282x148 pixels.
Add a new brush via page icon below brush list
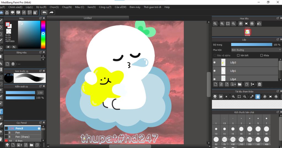click(13, 145)
